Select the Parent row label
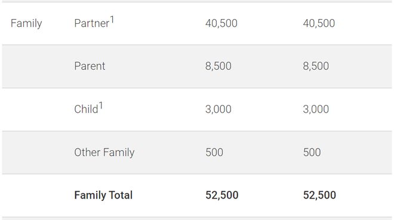The image size is (394, 220). 90,66
